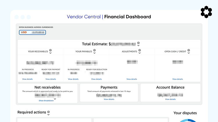This screenshot has width=218, height=122.
Task: Click help icon next to Adjustments
Action: coord(140,50)
